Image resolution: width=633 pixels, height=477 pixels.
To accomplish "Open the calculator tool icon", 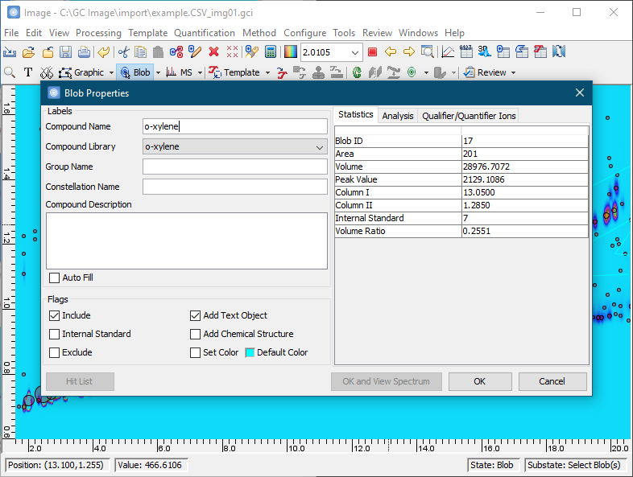I will click(x=271, y=52).
